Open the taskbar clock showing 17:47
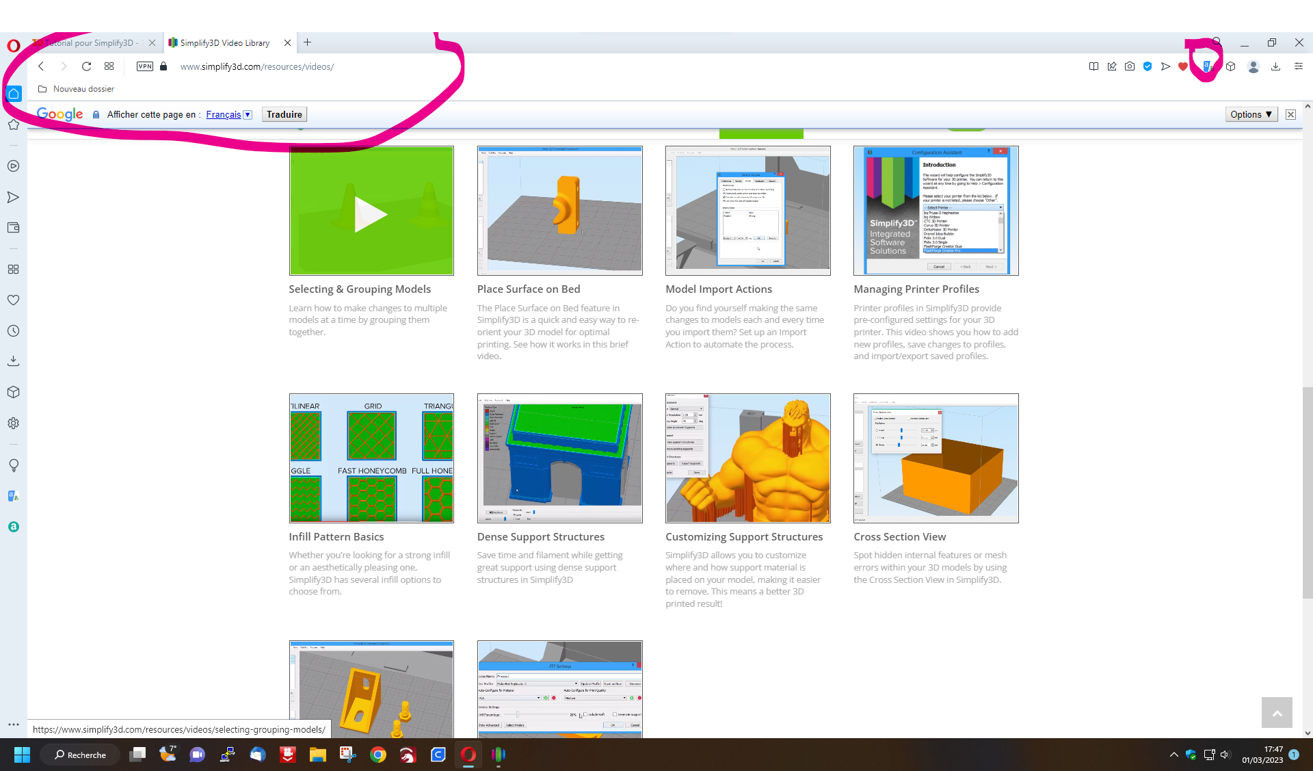Viewport: 1313px width, 771px height. (x=1262, y=755)
